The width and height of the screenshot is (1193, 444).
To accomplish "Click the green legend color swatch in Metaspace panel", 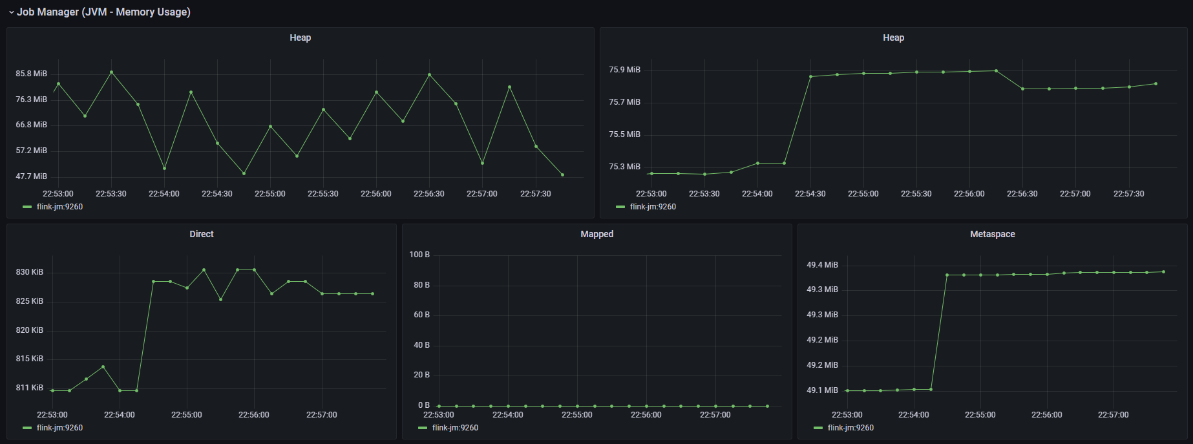I will (818, 428).
